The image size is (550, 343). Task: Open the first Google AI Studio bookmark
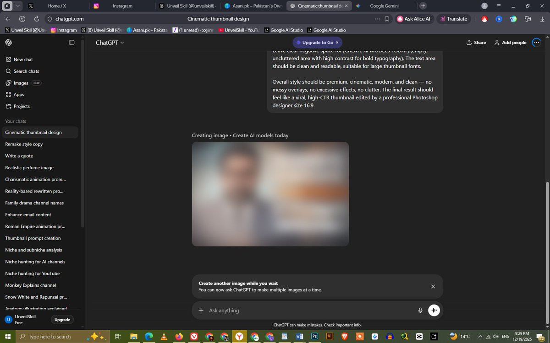283,30
